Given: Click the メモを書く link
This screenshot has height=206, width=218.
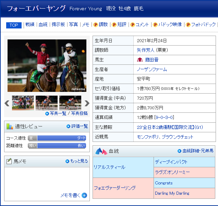Looking at the screenshot, I should (70, 195).
